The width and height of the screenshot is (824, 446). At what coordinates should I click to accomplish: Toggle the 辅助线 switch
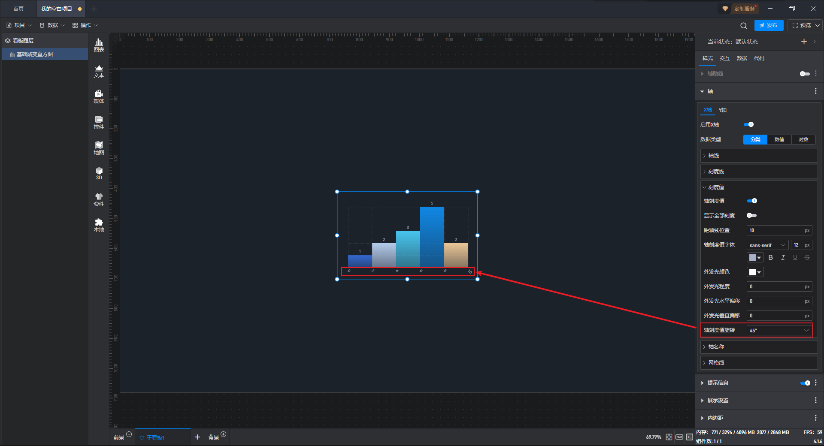tap(805, 74)
